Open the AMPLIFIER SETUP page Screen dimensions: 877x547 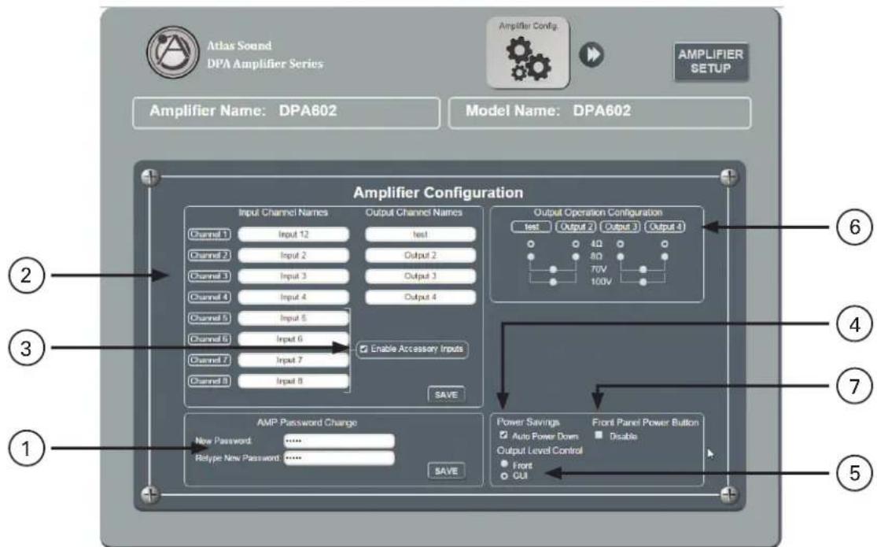710,61
